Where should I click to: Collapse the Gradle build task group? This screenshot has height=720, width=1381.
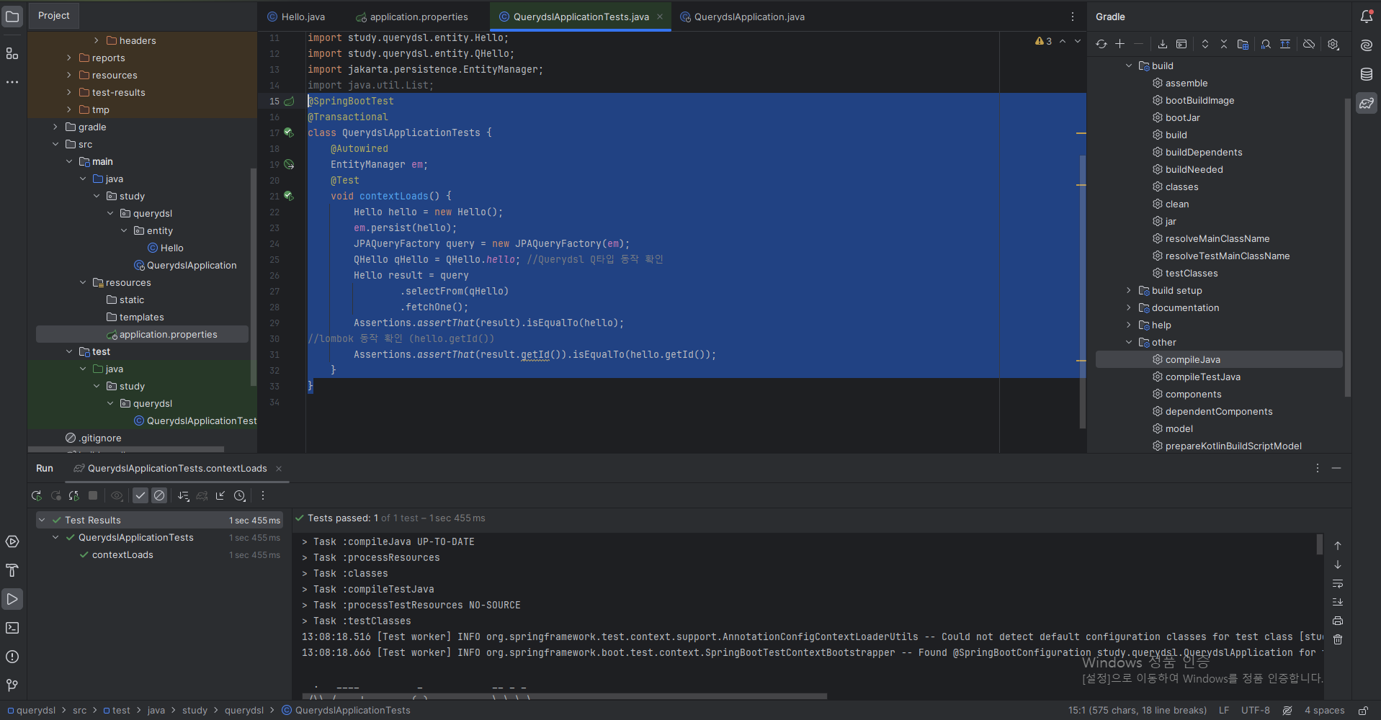click(x=1129, y=66)
